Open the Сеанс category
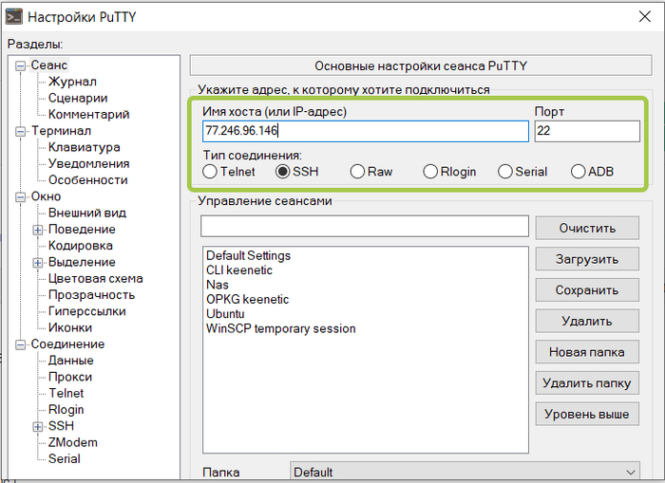This screenshot has width=665, height=483. [x=48, y=65]
